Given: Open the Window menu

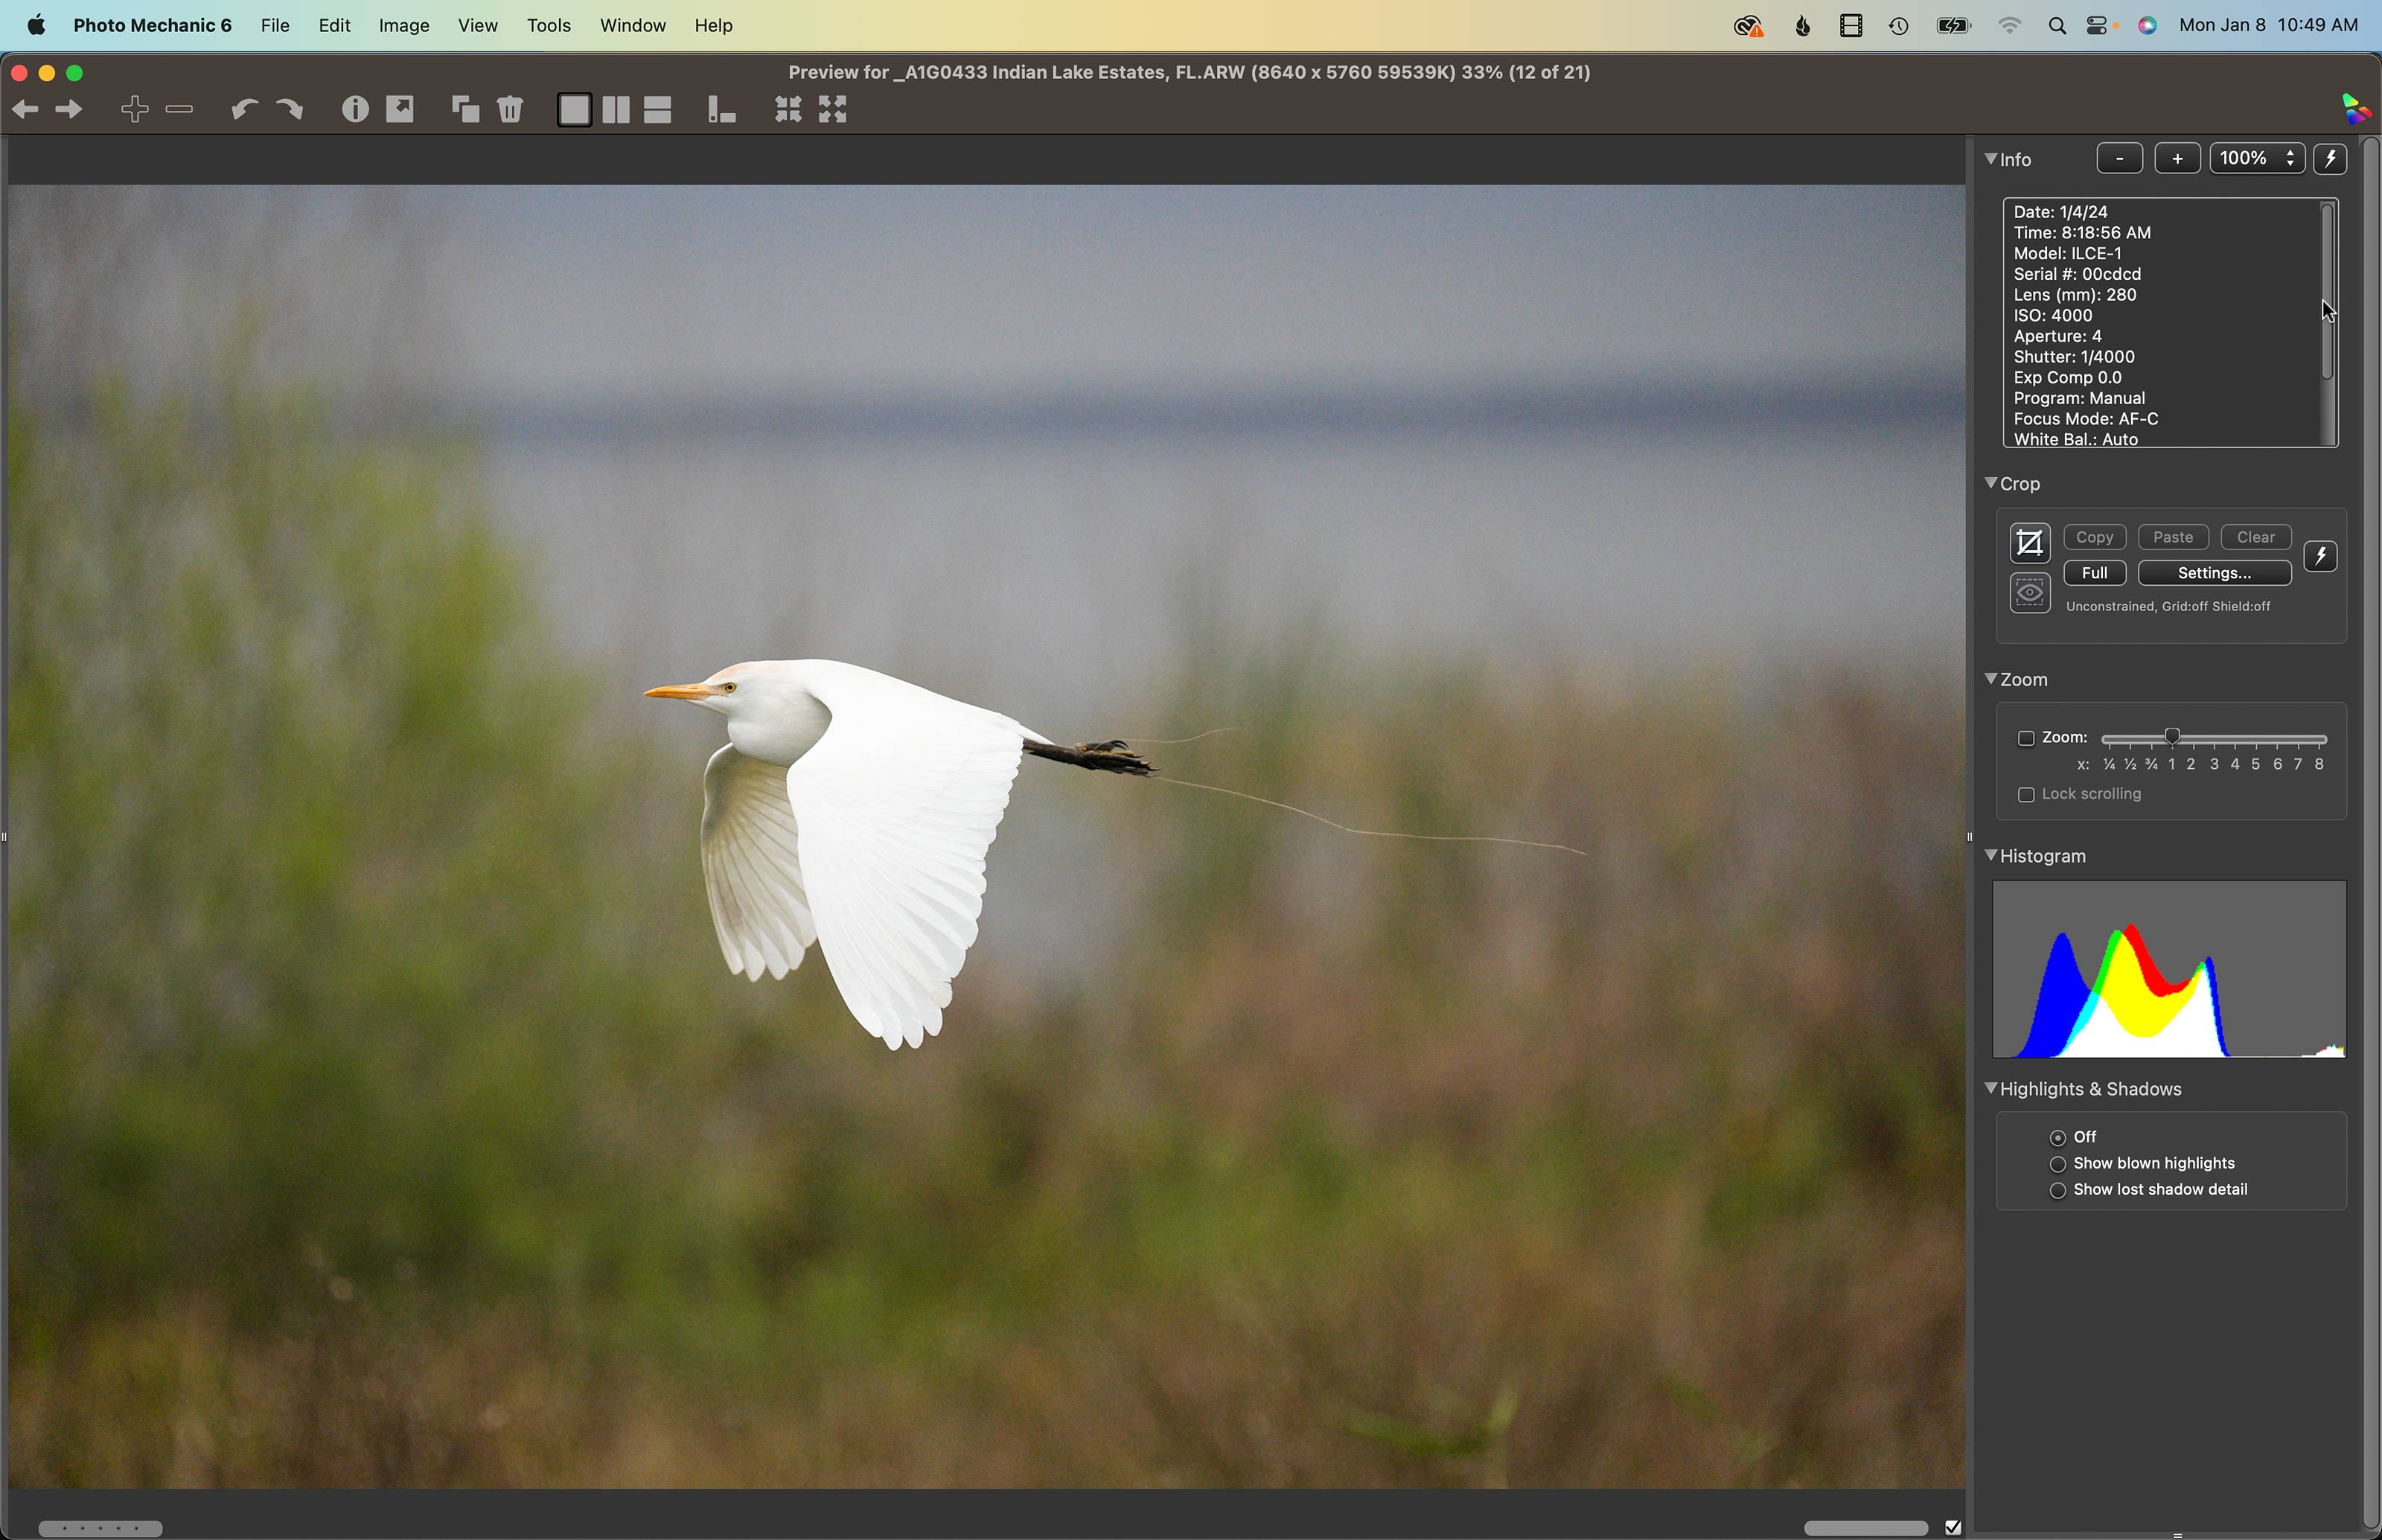Looking at the screenshot, I should (633, 26).
